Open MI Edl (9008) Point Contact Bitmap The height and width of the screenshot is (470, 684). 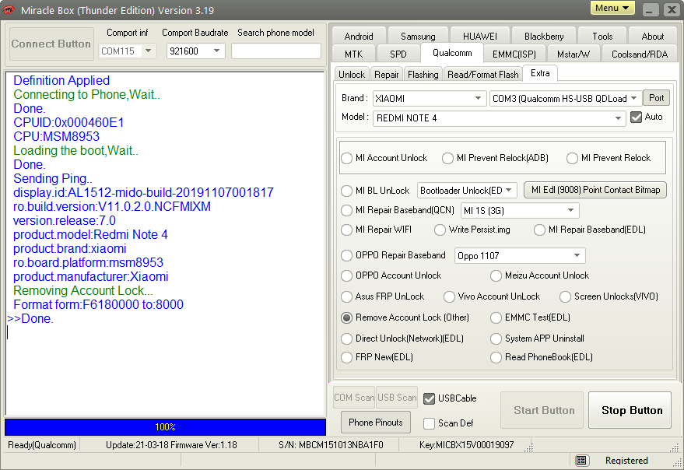(595, 190)
